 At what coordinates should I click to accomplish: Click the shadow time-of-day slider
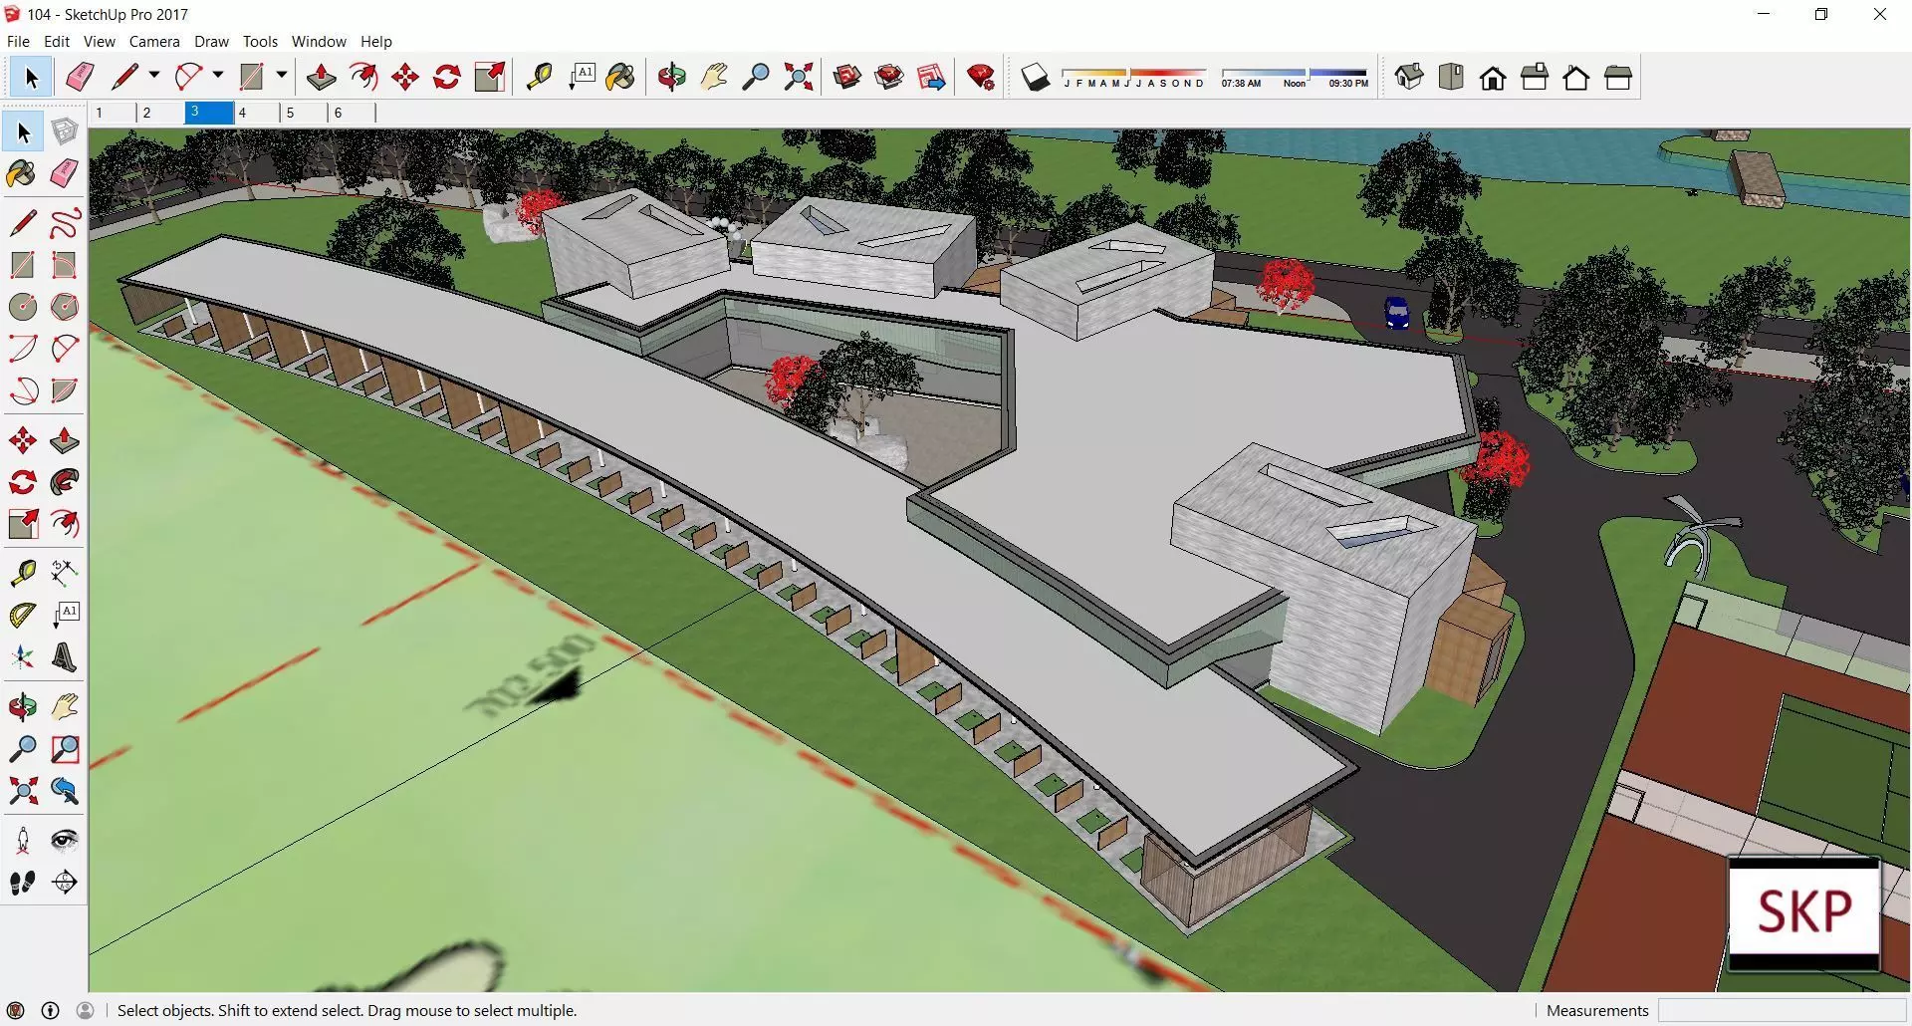point(1295,74)
